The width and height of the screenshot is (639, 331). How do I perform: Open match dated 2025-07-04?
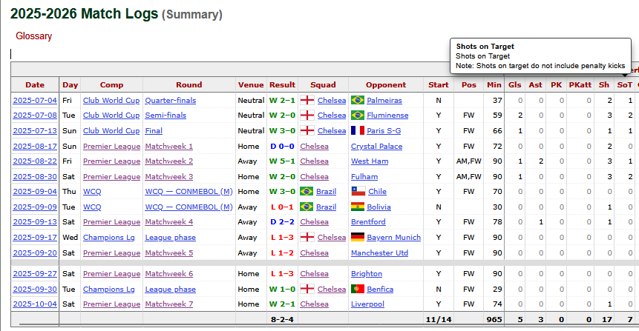coord(35,101)
